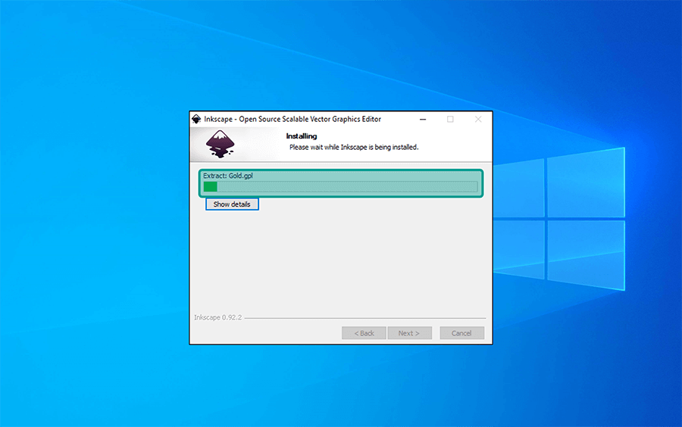682x427 pixels.
Task: Click the "Installing" heading text
Action: tap(302, 136)
